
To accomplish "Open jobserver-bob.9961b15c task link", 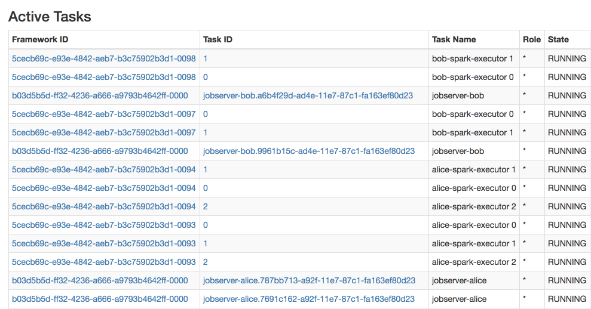I will [x=309, y=151].
